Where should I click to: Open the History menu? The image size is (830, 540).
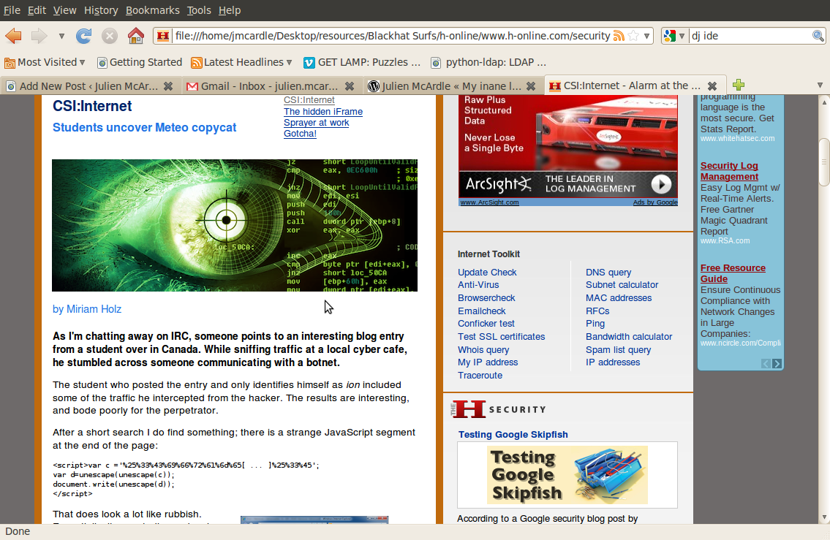pyautogui.click(x=101, y=10)
